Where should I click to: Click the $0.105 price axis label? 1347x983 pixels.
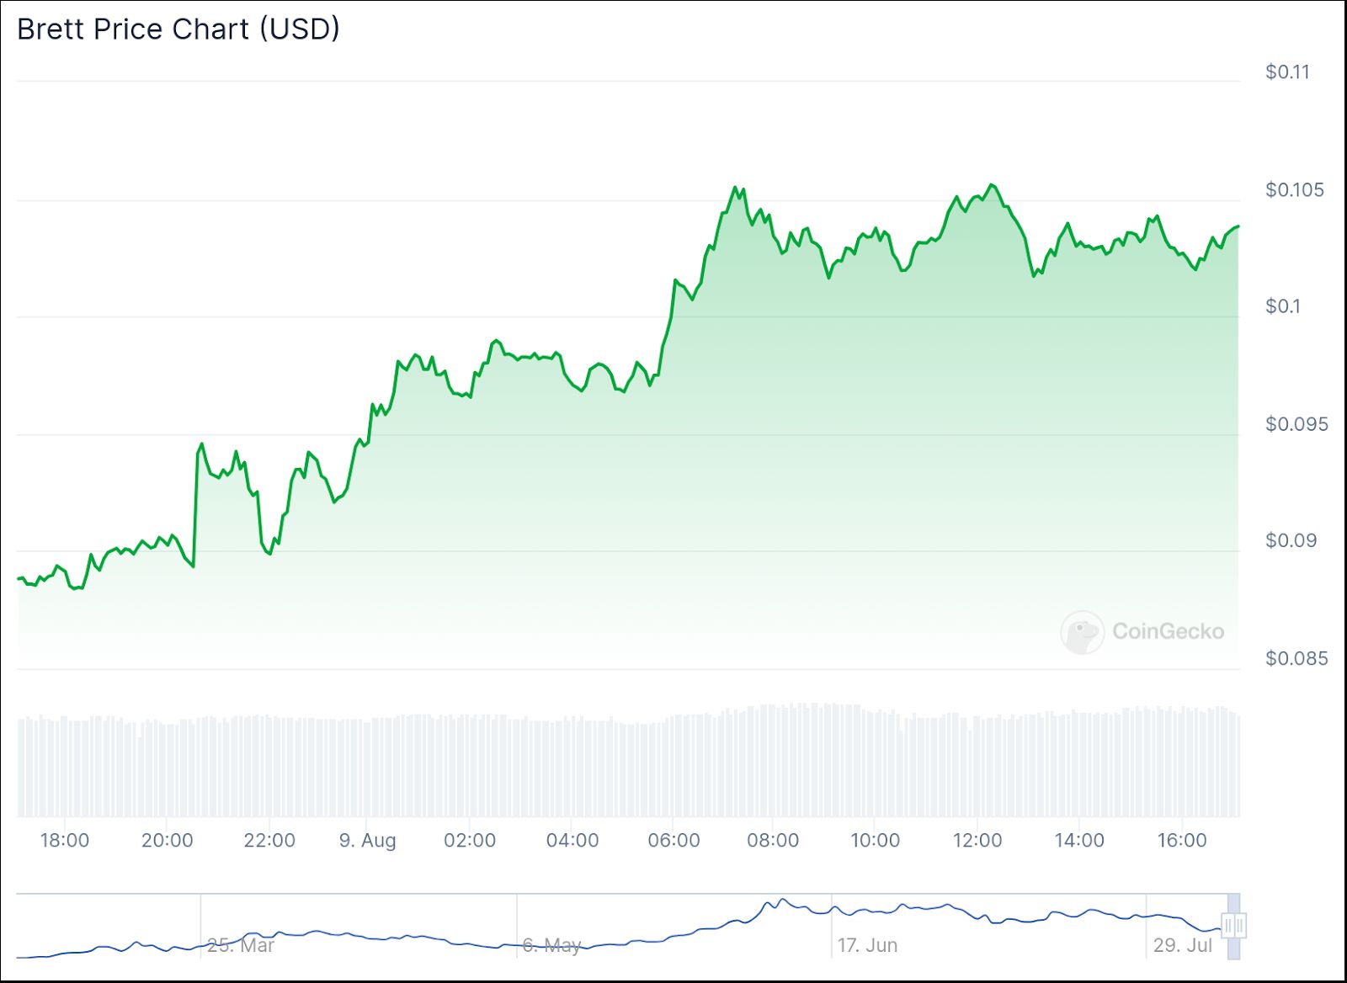(x=1295, y=190)
